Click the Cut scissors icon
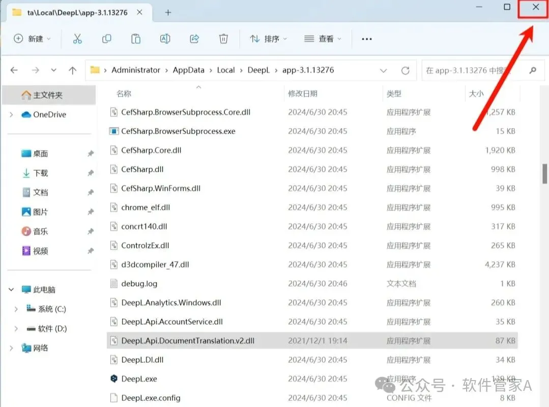Image resolution: width=549 pixels, height=407 pixels. tap(77, 39)
